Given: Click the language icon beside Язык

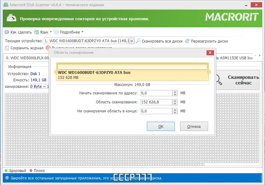Looking at the screenshot, I should 36,32.
